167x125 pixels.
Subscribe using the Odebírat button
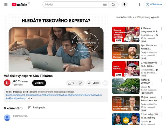point(39,83)
